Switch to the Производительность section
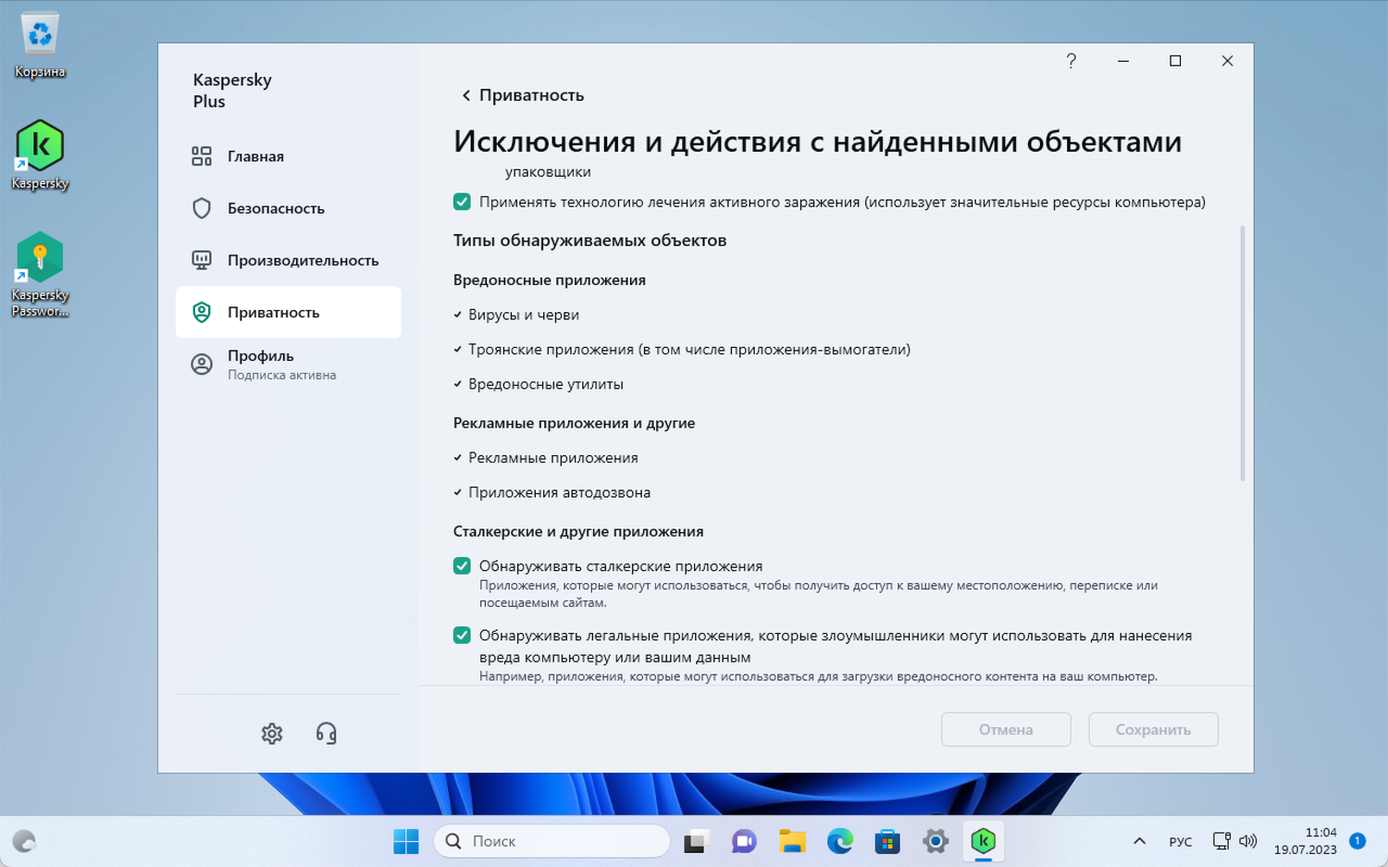 tap(289, 260)
